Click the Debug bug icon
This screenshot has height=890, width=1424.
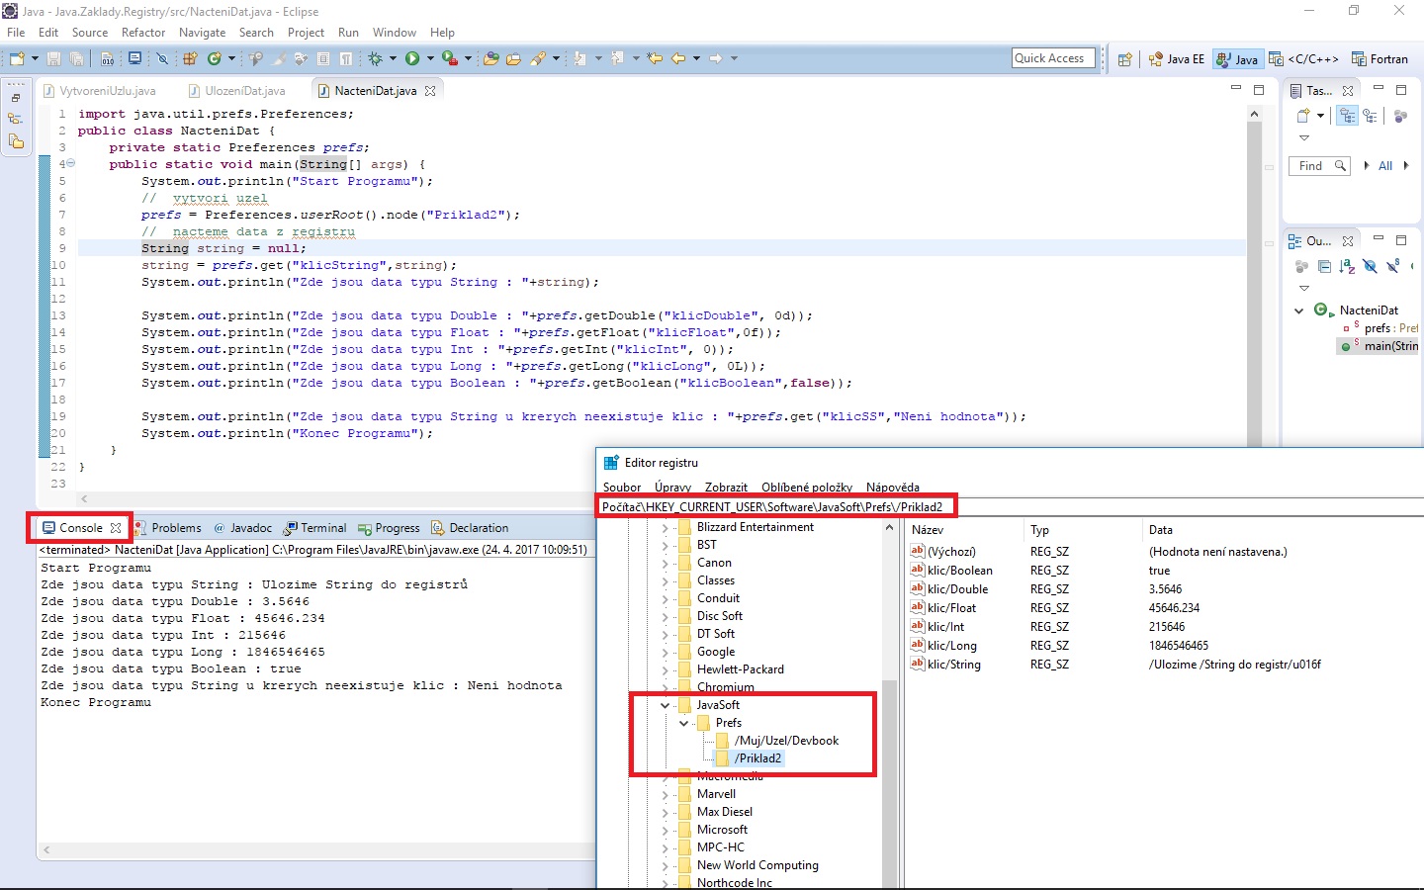(375, 59)
